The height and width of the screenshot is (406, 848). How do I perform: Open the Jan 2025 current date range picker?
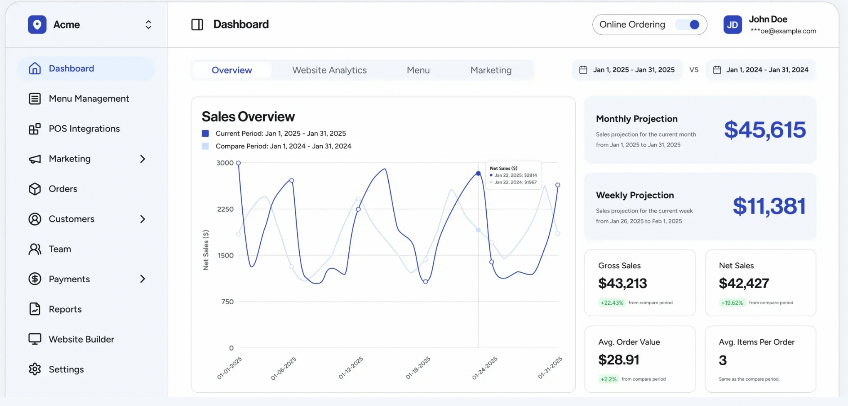click(x=627, y=70)
